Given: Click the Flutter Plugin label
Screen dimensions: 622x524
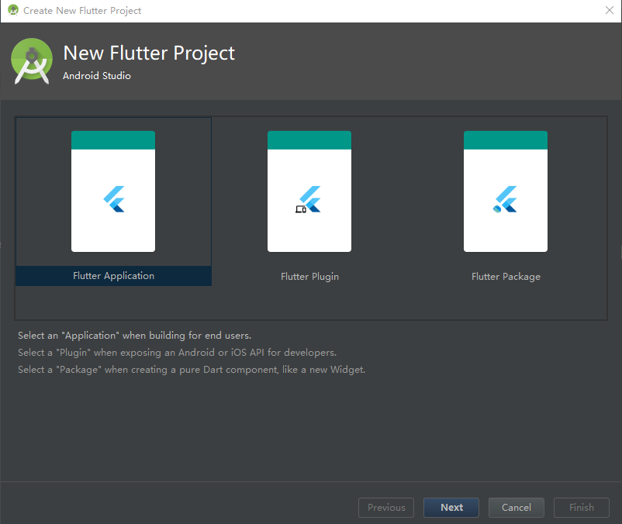Looking at the screenshot, I should pos(309,277).
